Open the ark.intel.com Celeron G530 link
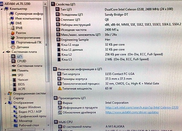 click(x=142, y=108)
